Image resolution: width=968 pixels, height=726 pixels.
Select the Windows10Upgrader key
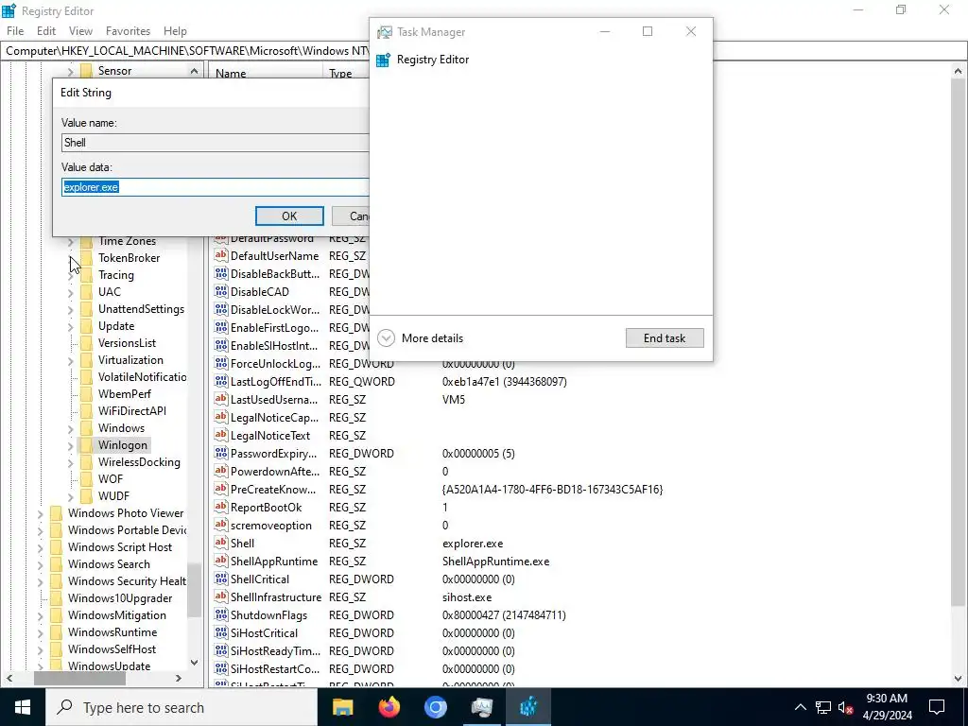click(120, 598)
